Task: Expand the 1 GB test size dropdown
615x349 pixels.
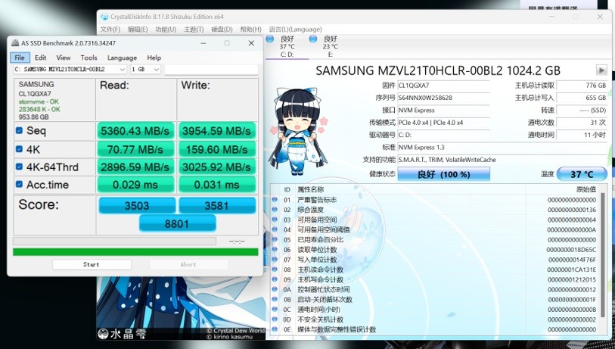Action: (x=157, y=70)
